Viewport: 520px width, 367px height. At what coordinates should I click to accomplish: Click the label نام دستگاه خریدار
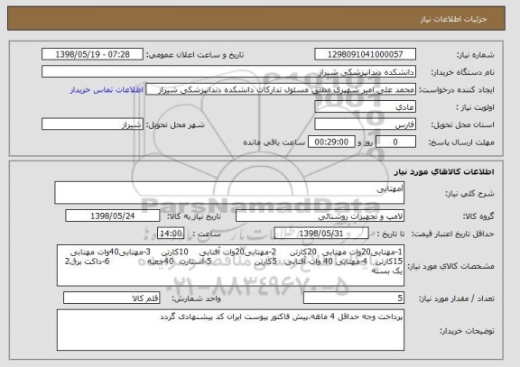pyautogui.click(x=462, y=72)
